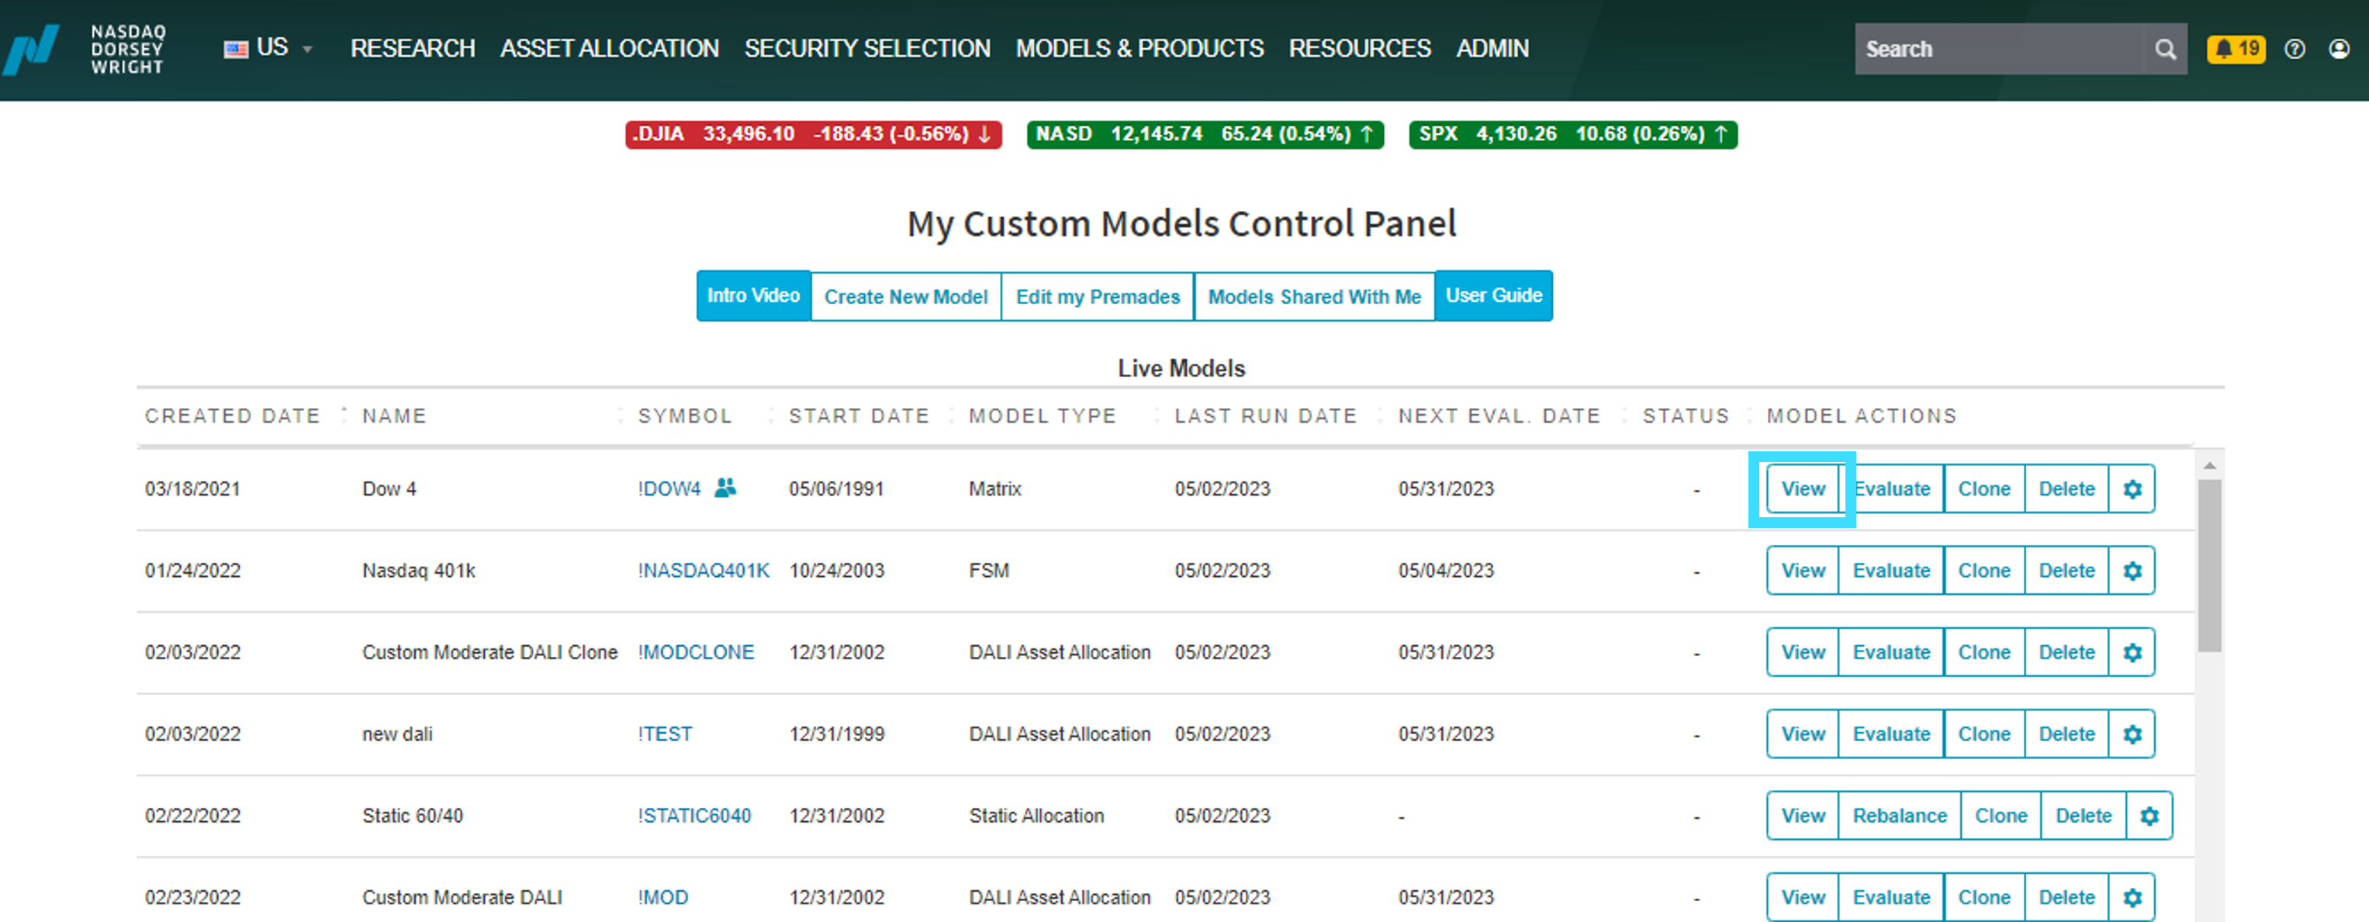Open the MODELS & PRODUCTS menu
The image size is (2369, 922).
(x=1139, y=49)
